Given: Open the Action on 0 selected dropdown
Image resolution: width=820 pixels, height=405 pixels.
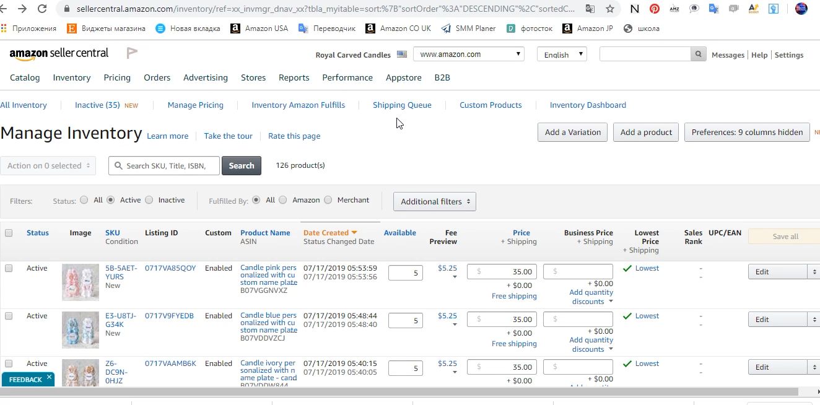Looking at the screenshot, I should [48, 165].
